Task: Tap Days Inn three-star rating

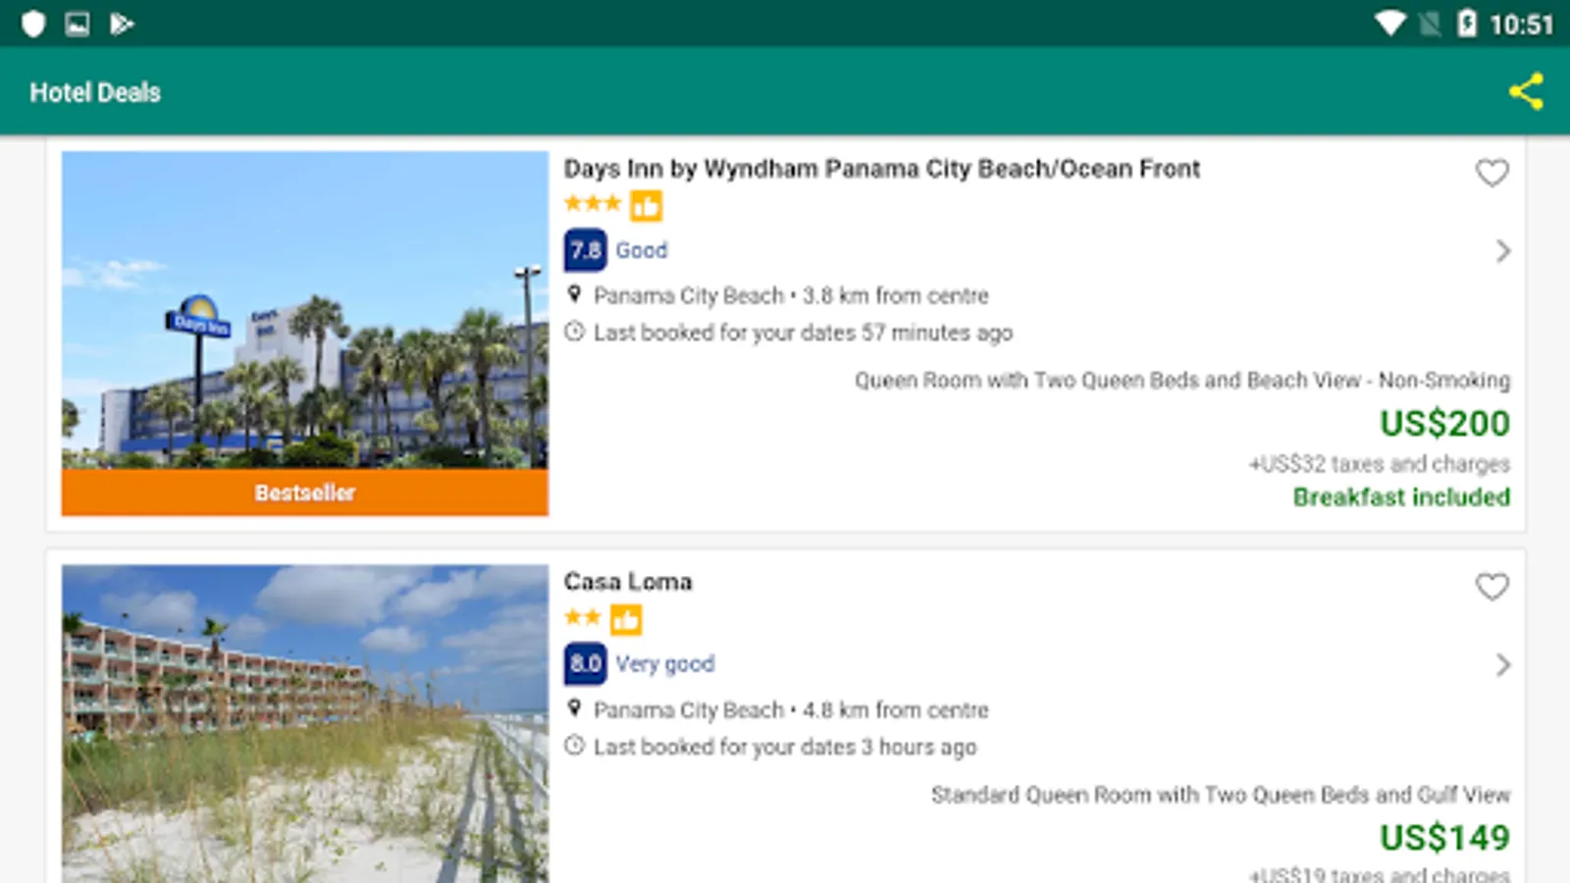Action: click(593, 204)
